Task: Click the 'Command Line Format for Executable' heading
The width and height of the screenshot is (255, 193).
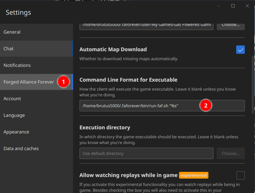Action: click(x=128, y=80)
